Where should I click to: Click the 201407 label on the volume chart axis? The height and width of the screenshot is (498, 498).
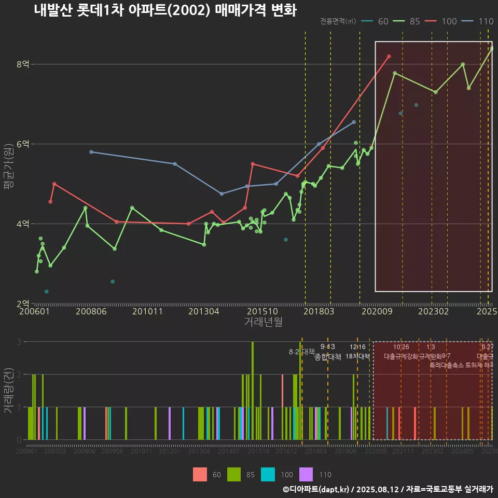click(x=229, y=451)
